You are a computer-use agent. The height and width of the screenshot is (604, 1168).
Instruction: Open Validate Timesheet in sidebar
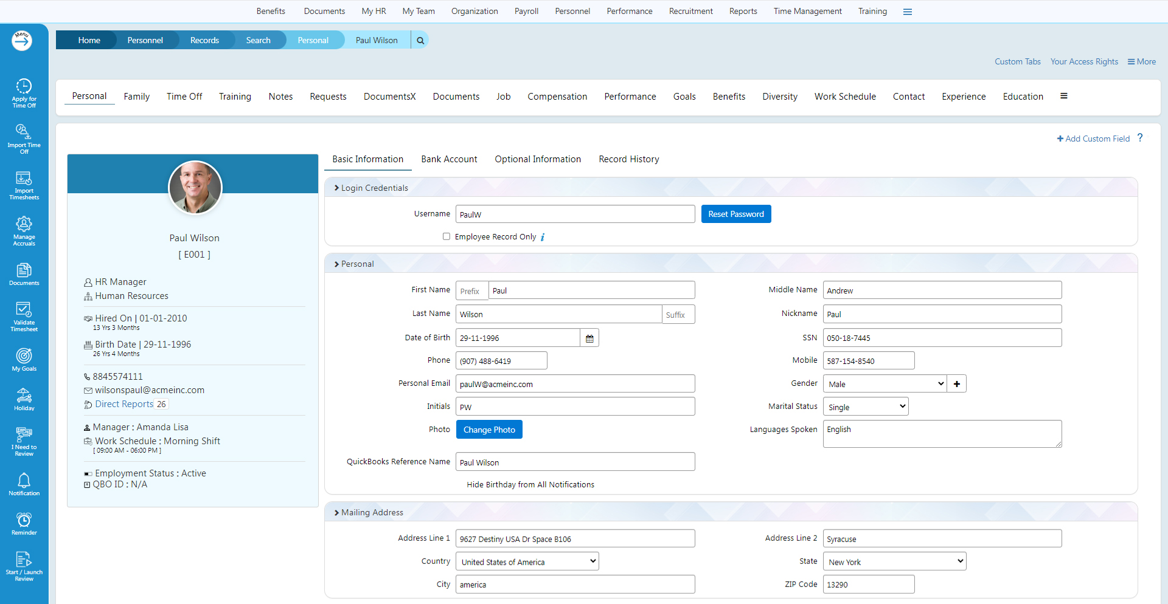point(24,317)
